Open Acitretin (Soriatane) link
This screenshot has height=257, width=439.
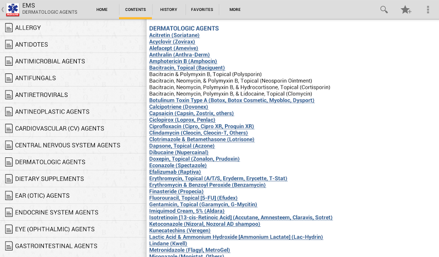174,35
